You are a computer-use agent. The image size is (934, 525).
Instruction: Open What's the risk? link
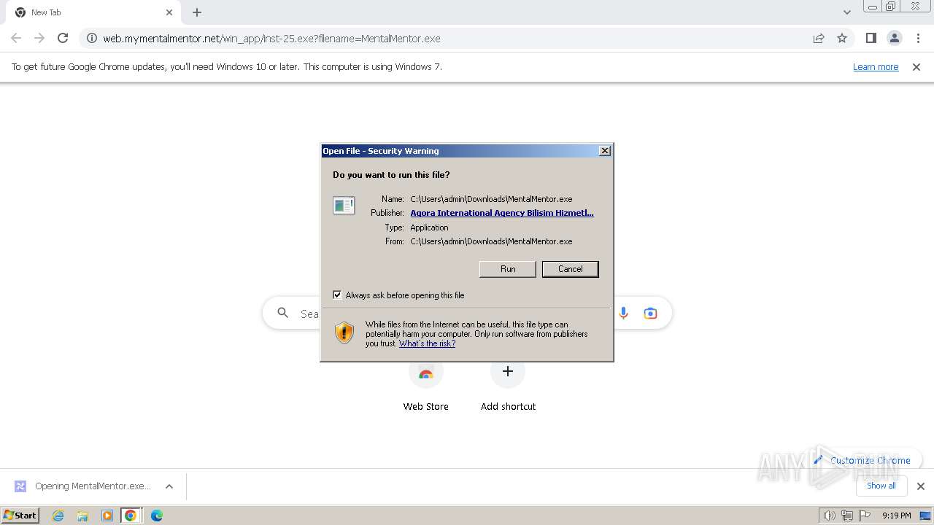click(427, 343)
